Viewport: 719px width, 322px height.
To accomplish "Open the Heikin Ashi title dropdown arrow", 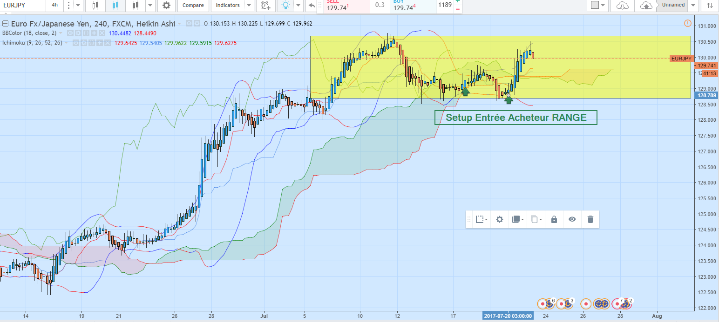I will (179, 24).
